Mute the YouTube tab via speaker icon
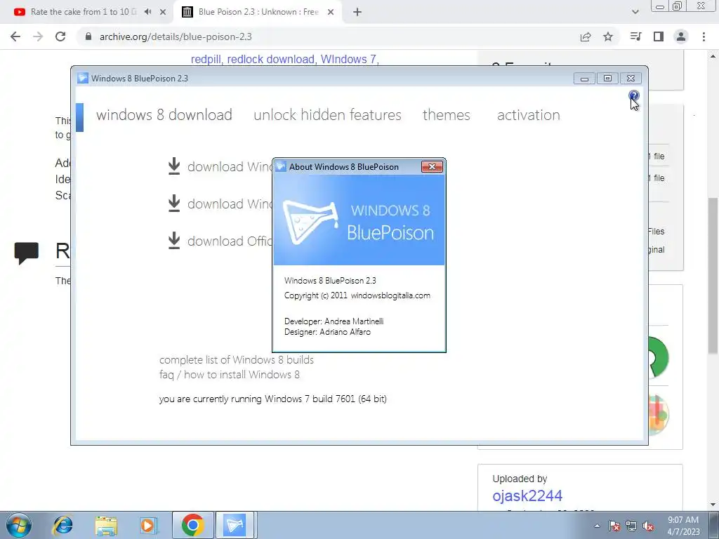Image resolution: width=719 pixels, height=539 pixels. pyautogui.click(x=147, y=12)
